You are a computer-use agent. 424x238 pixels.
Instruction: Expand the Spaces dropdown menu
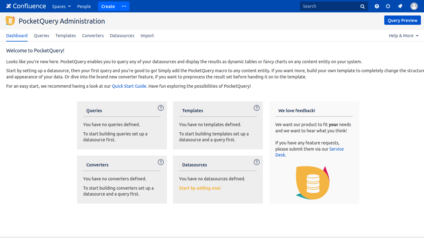pos(61,7)
